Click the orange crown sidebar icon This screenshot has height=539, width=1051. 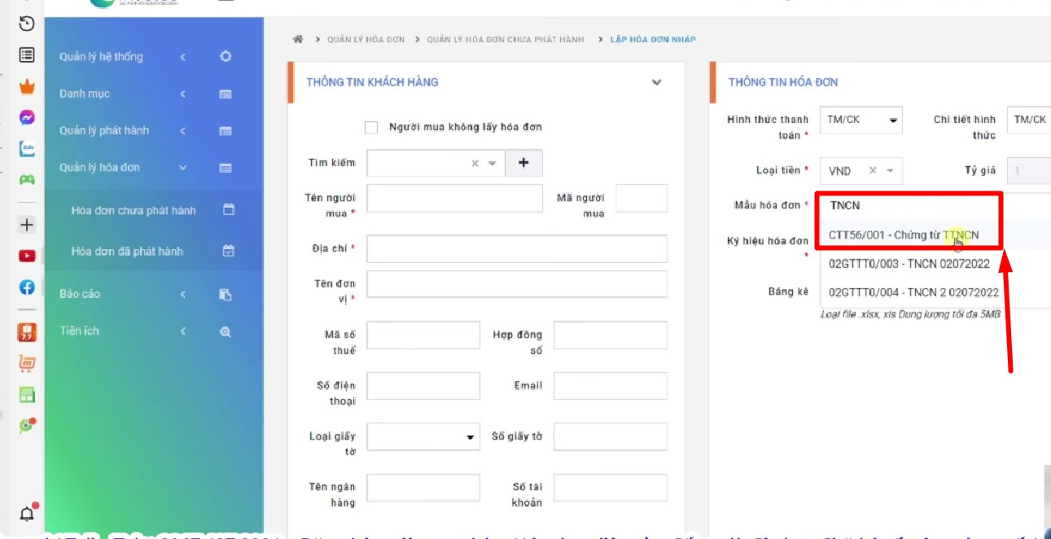tap(27, 86)
